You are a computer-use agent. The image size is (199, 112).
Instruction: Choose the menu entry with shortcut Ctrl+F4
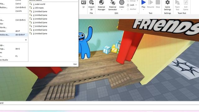[x=14, y=11]
